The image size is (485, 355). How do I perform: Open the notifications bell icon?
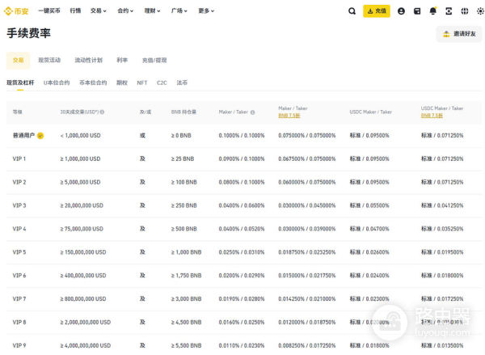point(433,11)
